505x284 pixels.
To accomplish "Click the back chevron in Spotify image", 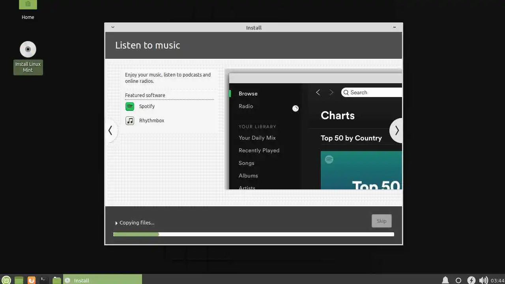I will click(x=318, y=92).
